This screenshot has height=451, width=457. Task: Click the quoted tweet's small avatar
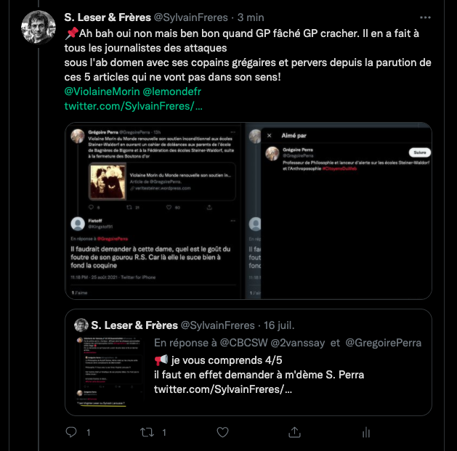click(81, 325)
